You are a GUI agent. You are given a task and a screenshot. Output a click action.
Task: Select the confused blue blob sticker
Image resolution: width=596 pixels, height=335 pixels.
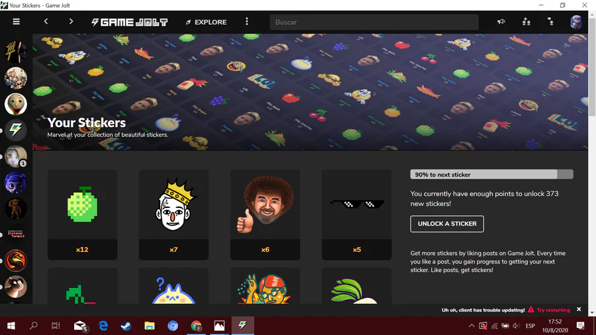click(174, 285)
